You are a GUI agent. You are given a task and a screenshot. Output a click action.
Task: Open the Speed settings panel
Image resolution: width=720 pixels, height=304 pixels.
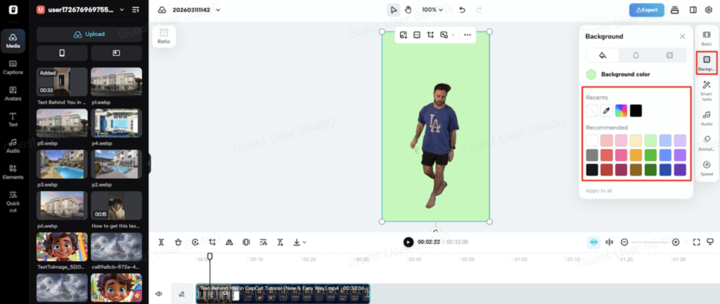(x=707, y=168)
